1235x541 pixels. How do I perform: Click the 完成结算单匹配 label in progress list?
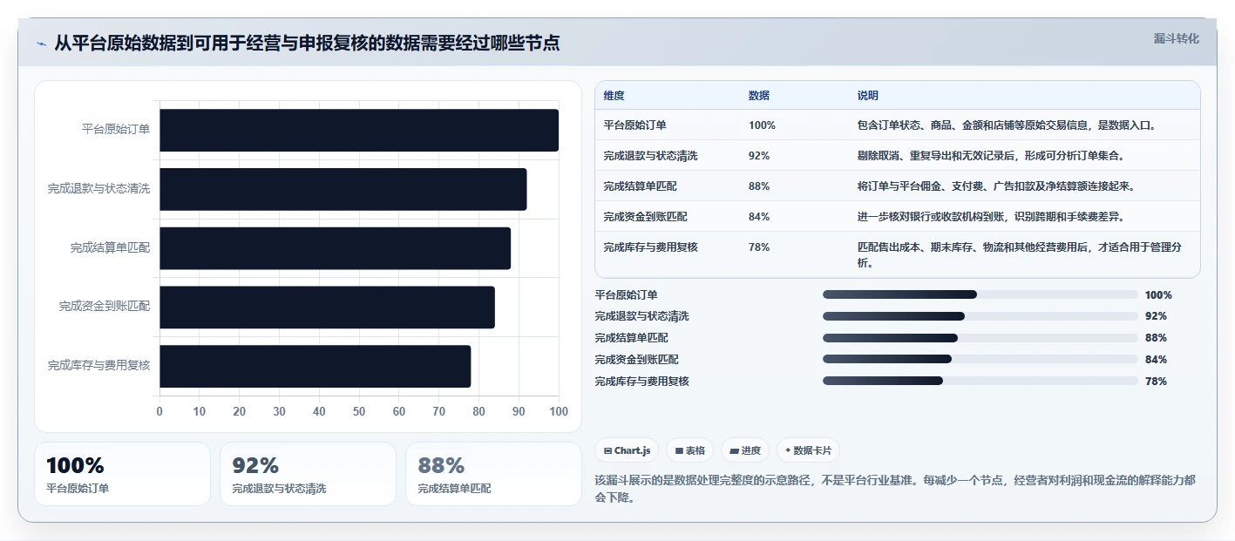pyautogui.click(x=632, y=338)
